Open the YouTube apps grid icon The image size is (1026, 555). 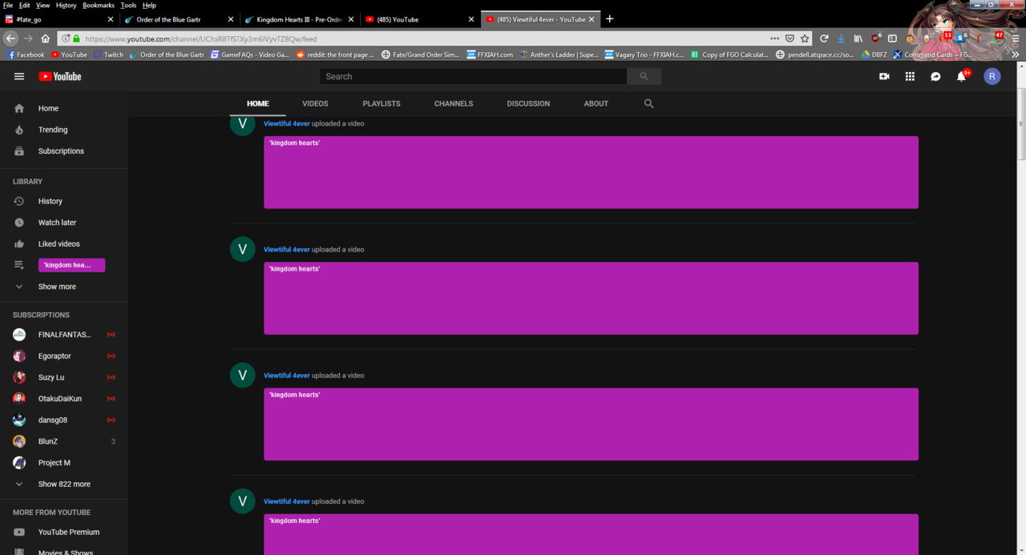click(910, 76)
